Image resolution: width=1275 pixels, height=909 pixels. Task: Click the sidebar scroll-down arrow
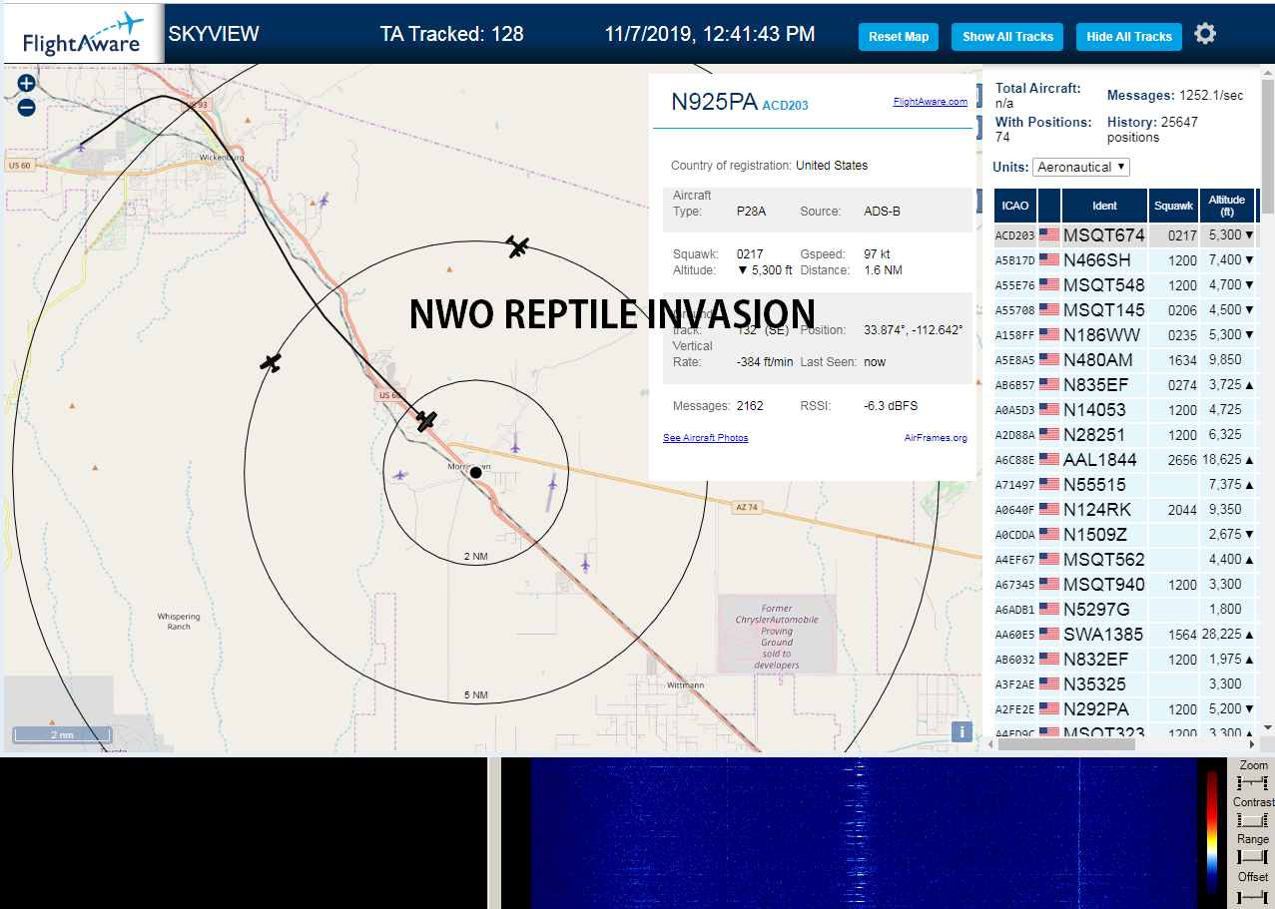[1268, 727]
